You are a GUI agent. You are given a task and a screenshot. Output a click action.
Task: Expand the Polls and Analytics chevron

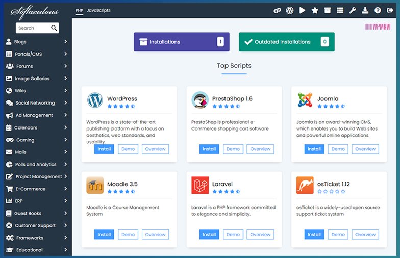[65, 164]
